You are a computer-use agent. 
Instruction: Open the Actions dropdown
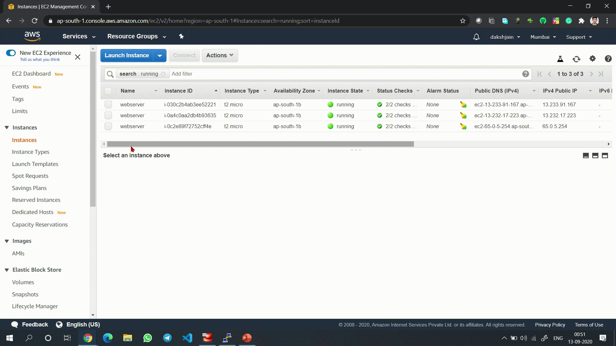tap(220, 55)
